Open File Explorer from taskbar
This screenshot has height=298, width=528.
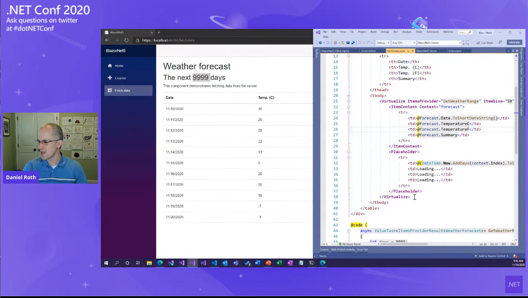pos(149,263)
